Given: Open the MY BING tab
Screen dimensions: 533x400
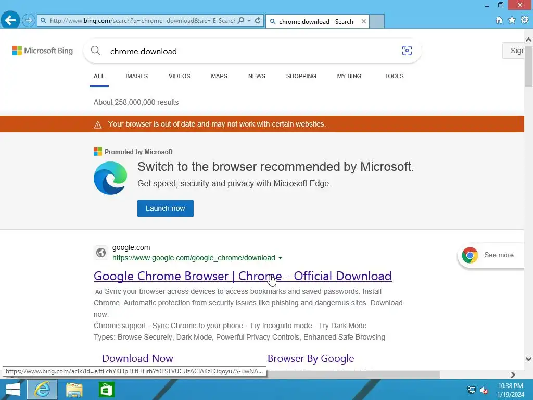Looking at the screenshot, I should 349,76.
